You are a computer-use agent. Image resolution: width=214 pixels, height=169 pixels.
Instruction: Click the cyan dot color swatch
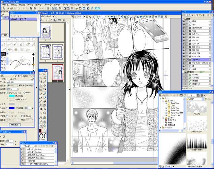(x=12, y=96)
